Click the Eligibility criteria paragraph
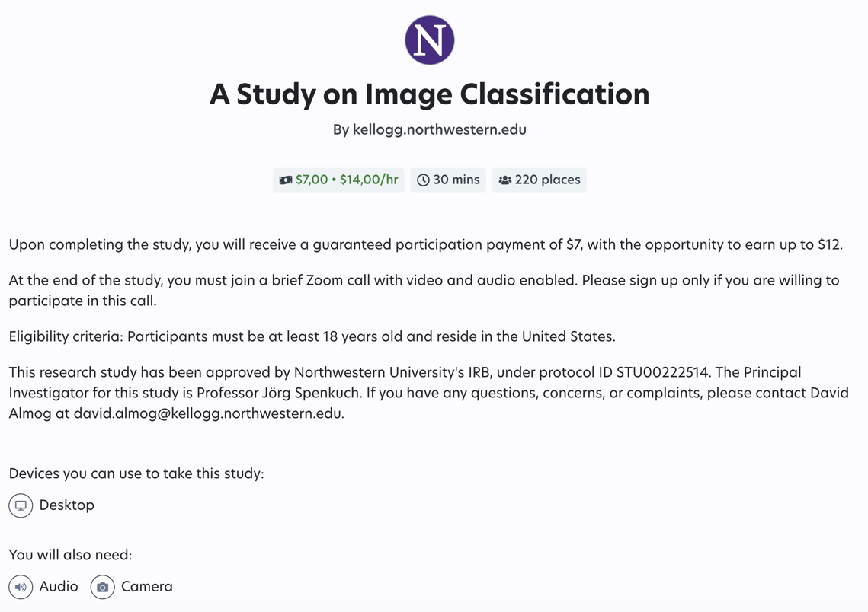868x612 pixels. point(312,336)
